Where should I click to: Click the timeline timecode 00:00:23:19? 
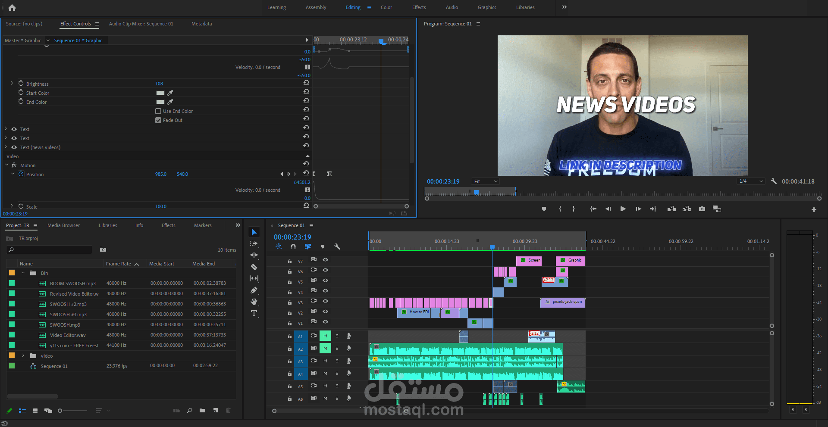coord(292,237)
